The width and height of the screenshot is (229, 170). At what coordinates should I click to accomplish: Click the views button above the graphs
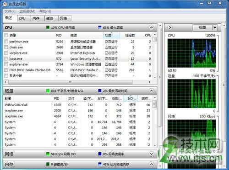pos(203,27)
